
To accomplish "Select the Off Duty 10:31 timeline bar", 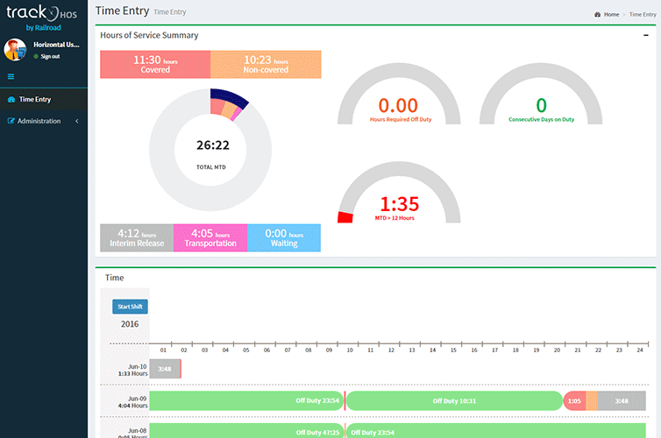I will point(454,401).
